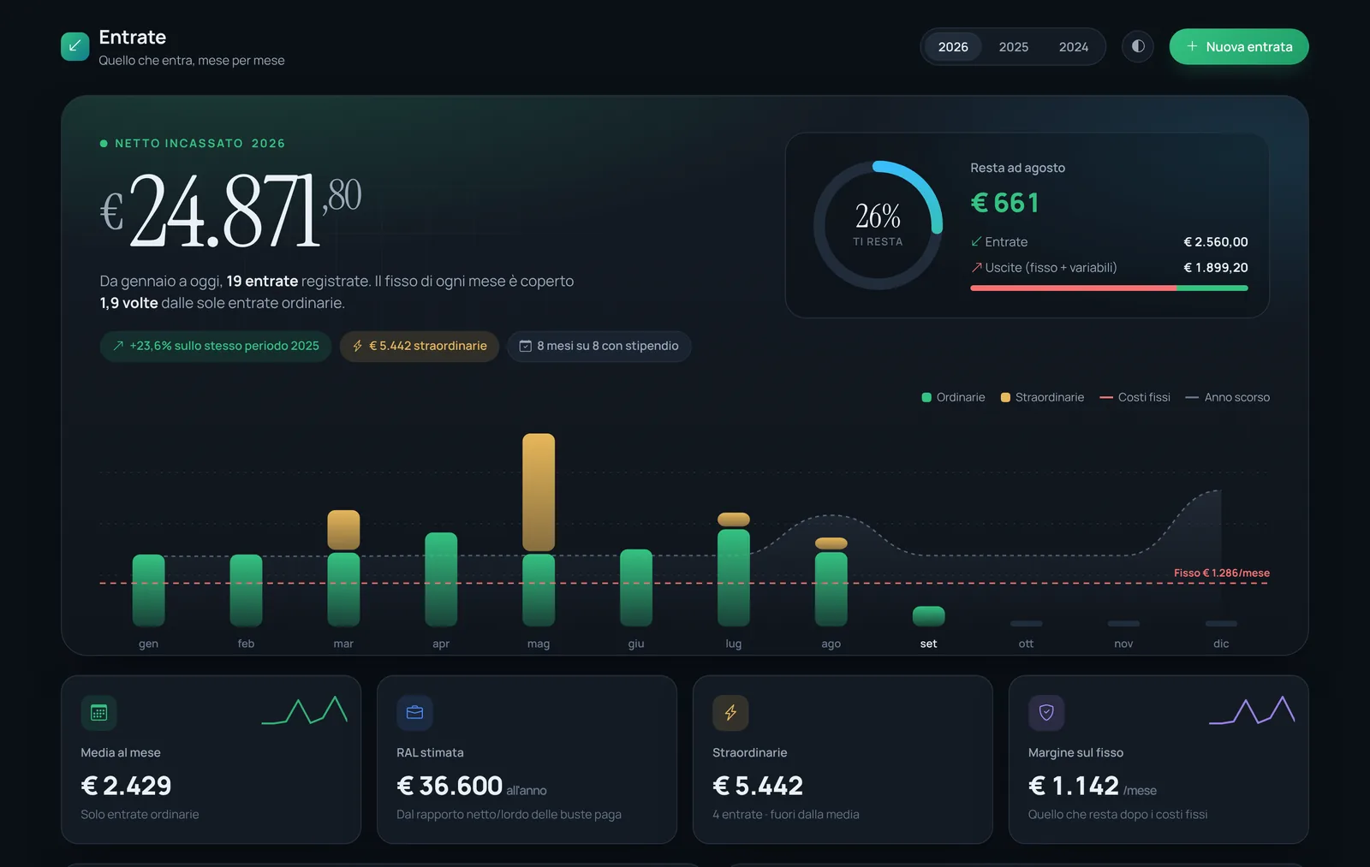Click the € 2.560,00 Entrate value
Image resolution: width=1370 pixels, height=867 pixels.
tap(1216, 242)
